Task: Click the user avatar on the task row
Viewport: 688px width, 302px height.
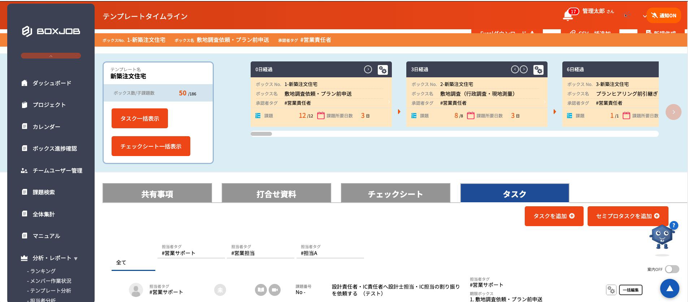Action: [x=136, y=290]
